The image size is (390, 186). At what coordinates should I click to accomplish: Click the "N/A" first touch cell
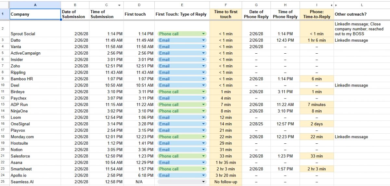(x=139, y=182)
